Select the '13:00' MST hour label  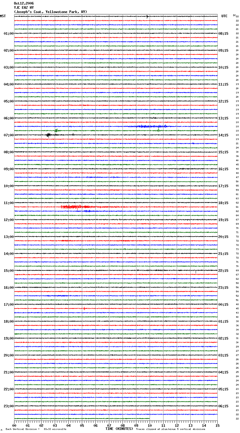pos(9,237)
